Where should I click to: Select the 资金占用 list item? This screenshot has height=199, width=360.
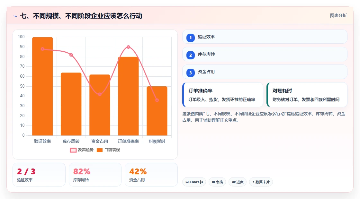pyautogui.click(x=265, y=72)
